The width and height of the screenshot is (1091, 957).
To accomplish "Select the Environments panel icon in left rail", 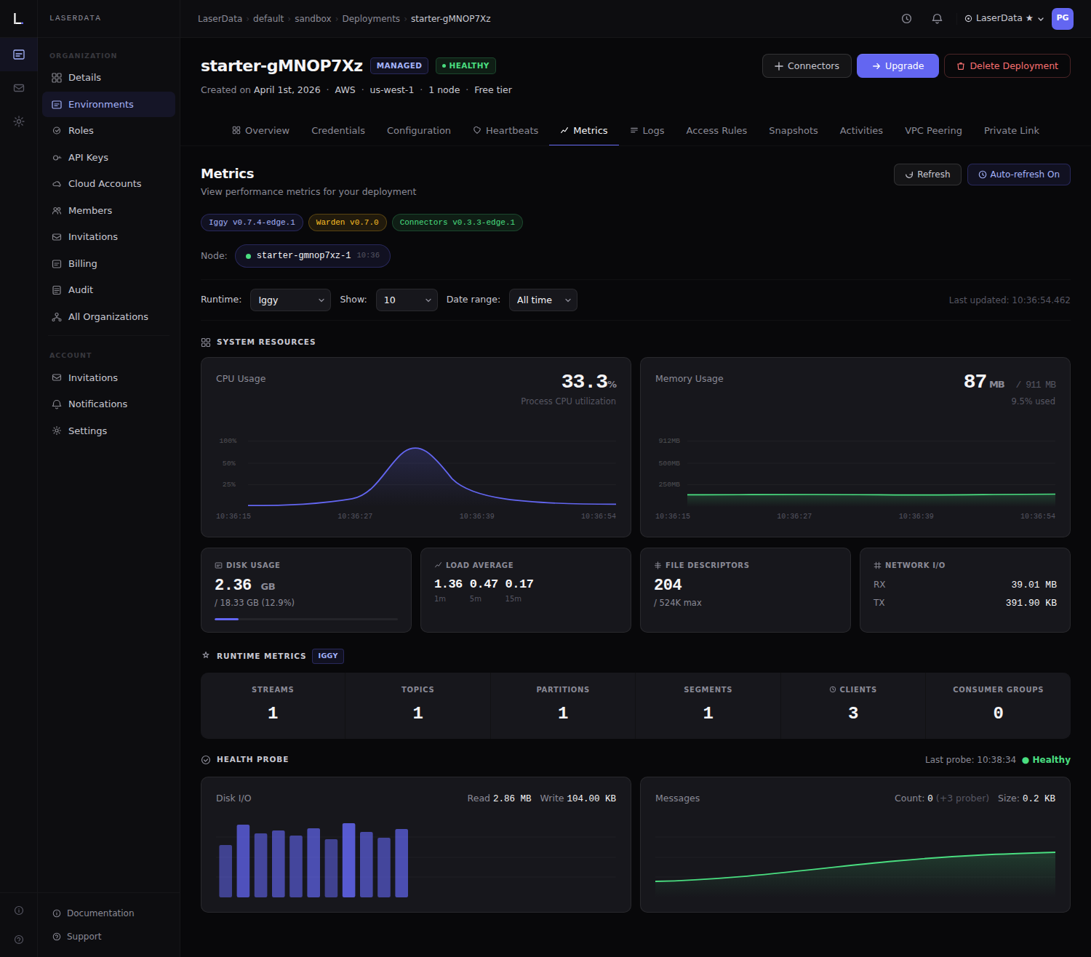I will (x=19, y=54).
